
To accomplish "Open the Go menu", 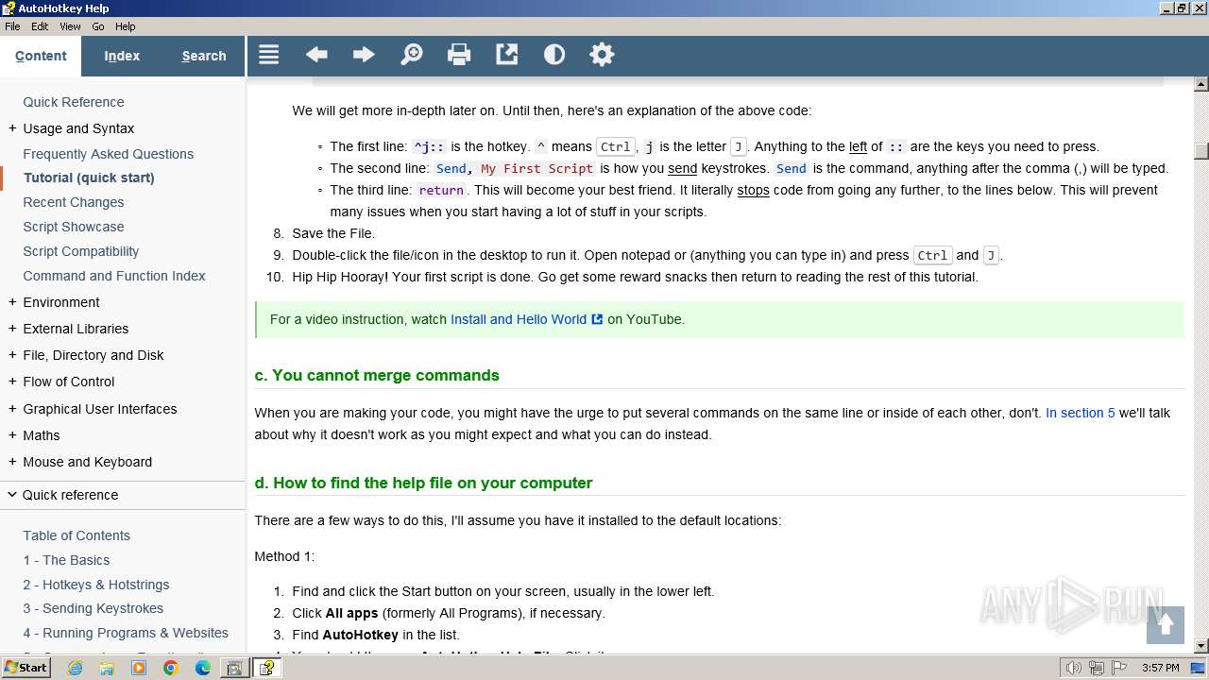I will tap(98, 26).
